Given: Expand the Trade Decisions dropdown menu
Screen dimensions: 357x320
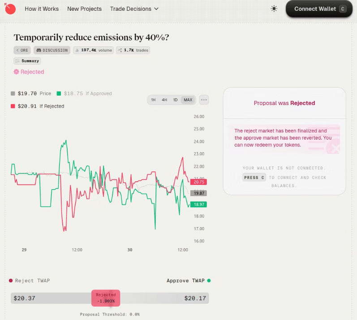Looking at the screenshot, I should pos(134,9).
